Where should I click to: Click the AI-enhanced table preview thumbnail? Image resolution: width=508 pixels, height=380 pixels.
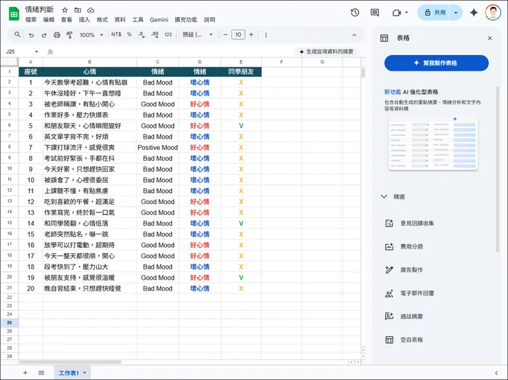[433, 143]
